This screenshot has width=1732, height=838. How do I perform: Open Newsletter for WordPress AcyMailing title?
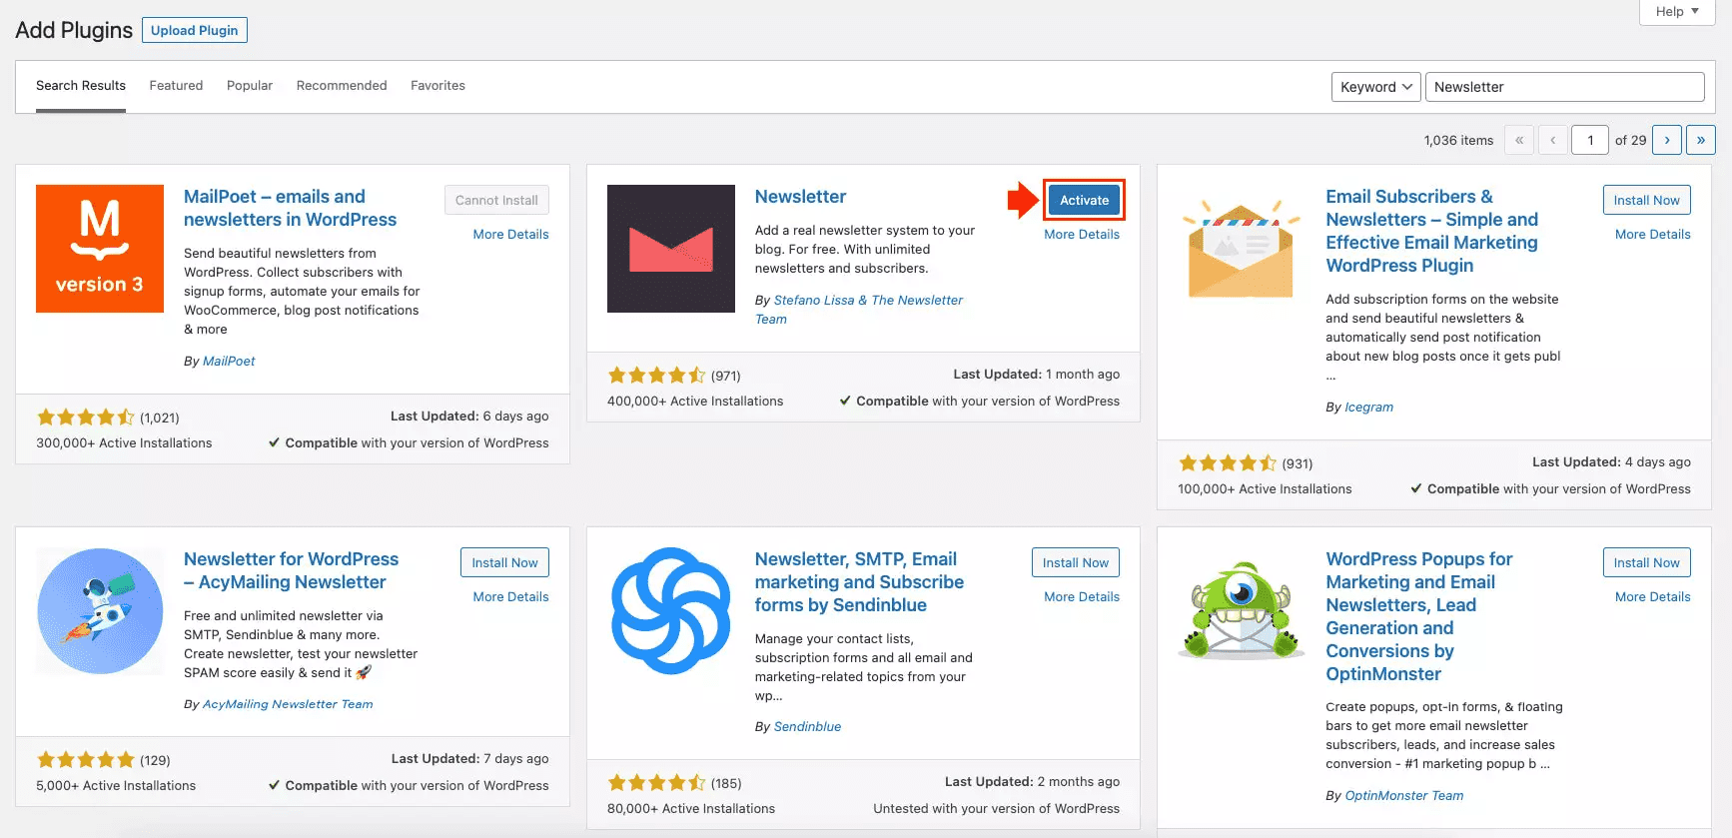(x=291, y=570)
